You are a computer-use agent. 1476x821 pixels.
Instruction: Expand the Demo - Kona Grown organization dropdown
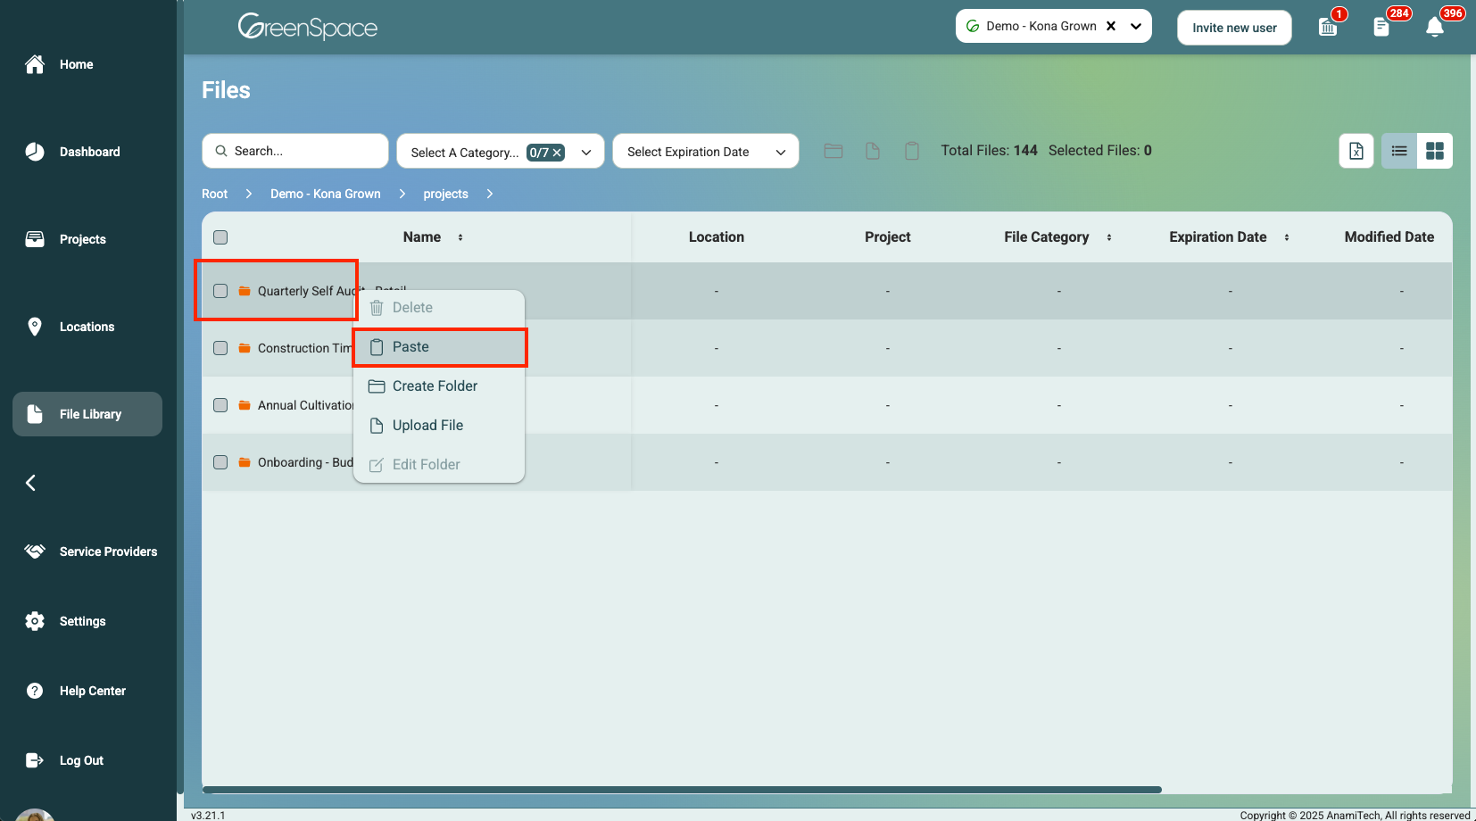pyautogui.click(x=1136, y=26)
